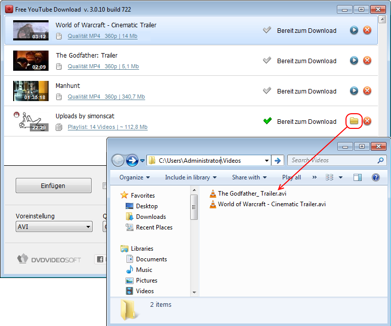Viewport: 391px width, 326px height.
Task: Click grey checkmark on Manhunt row
Action: click(267, 90)
